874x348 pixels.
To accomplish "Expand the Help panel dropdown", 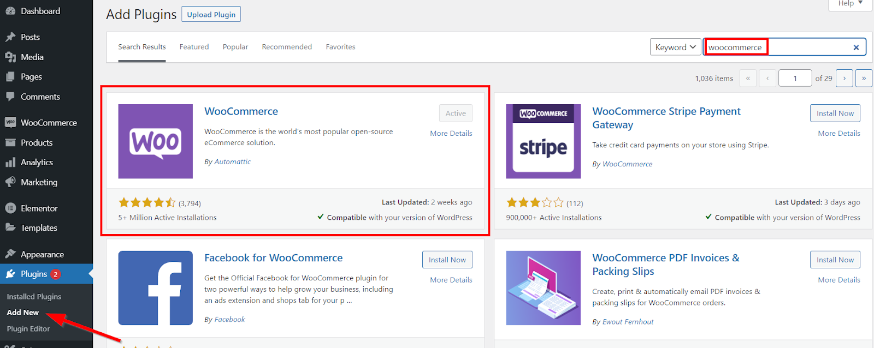I will (x=851, y=4).
